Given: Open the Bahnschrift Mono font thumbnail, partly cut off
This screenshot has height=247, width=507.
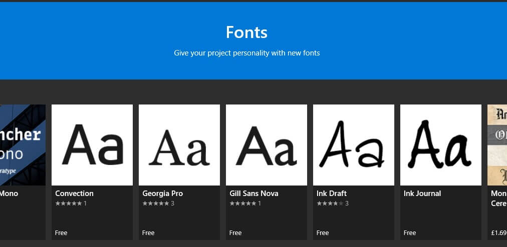Looking at the screenshot, I should 23,145.
